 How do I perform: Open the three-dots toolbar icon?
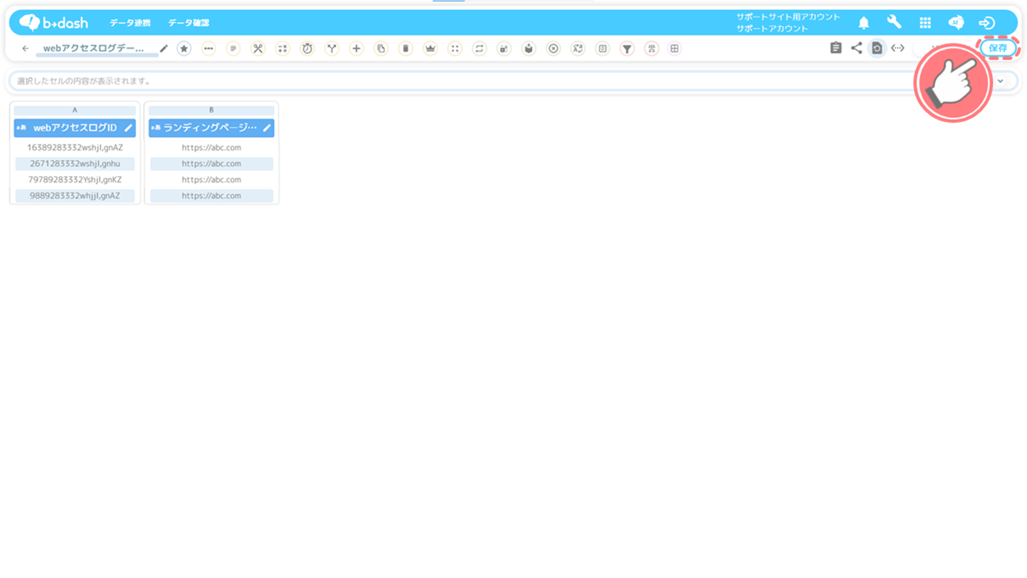(x=209, y=48)
